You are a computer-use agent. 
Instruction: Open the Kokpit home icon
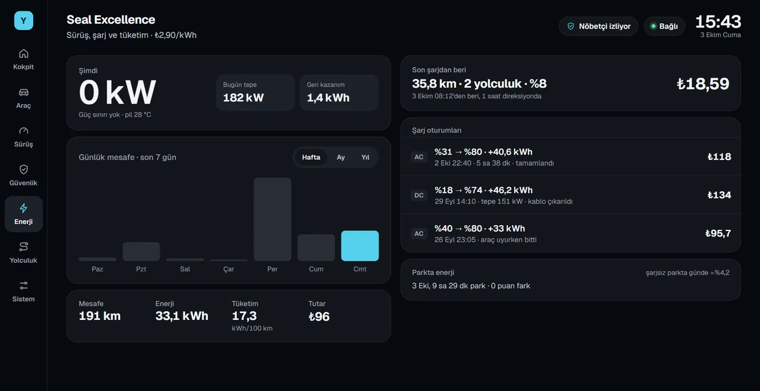point(24,53)
